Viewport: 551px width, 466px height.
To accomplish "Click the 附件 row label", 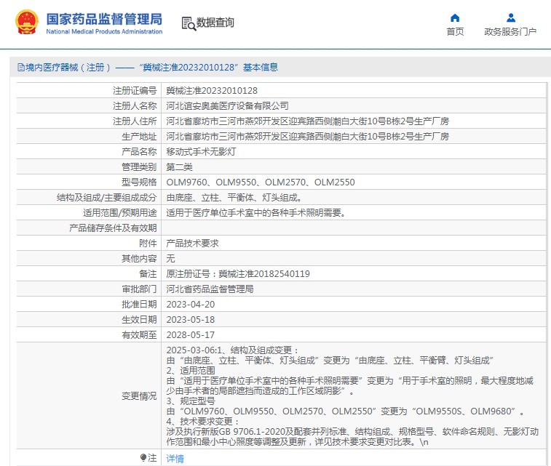I will 148,244.
